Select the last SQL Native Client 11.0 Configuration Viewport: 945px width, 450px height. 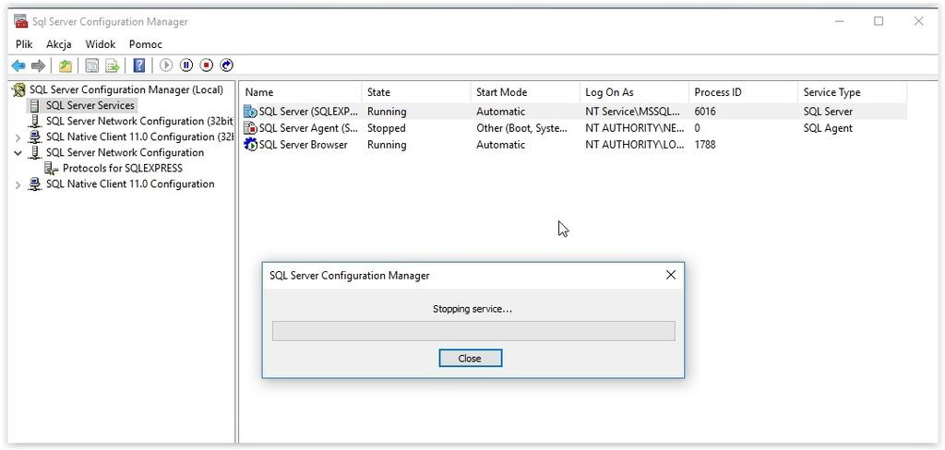(x=130, y=184)
